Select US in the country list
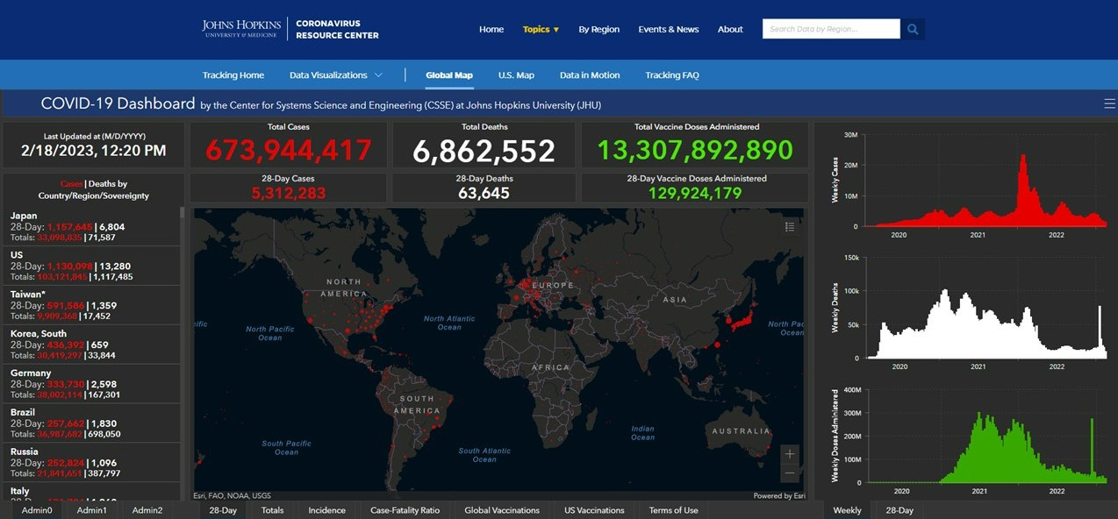1118x519 pixels. tap(91, 266)
